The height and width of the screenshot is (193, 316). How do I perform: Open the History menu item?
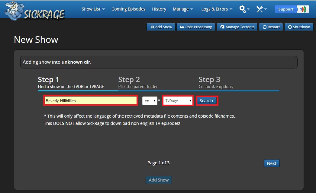tap(159, 9)
